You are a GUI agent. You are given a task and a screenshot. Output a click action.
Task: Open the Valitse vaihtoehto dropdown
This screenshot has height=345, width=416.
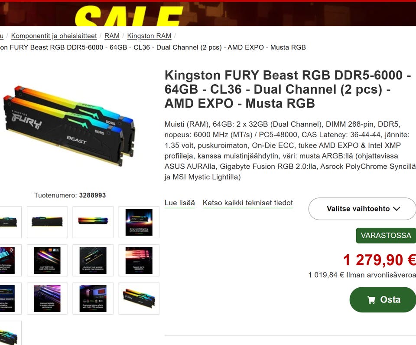362,209
